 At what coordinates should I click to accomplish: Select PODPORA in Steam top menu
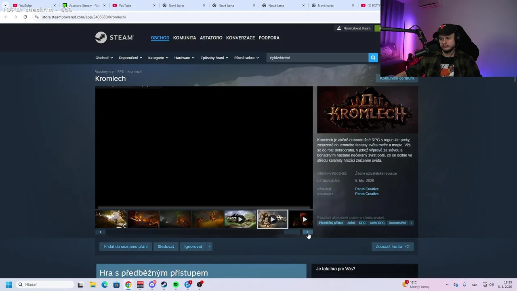(269, 38)
